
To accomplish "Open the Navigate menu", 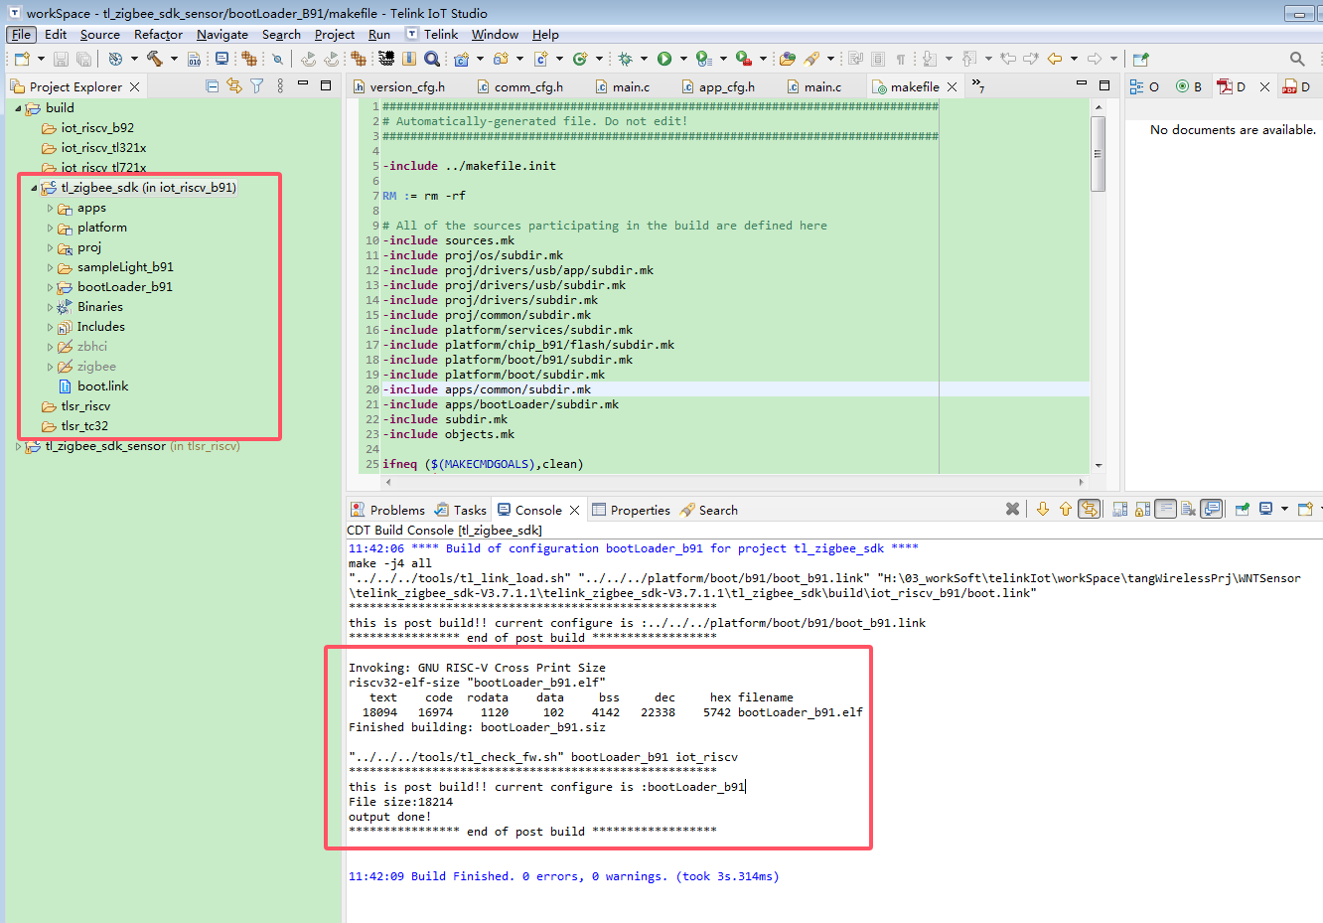I will [222, 34].
